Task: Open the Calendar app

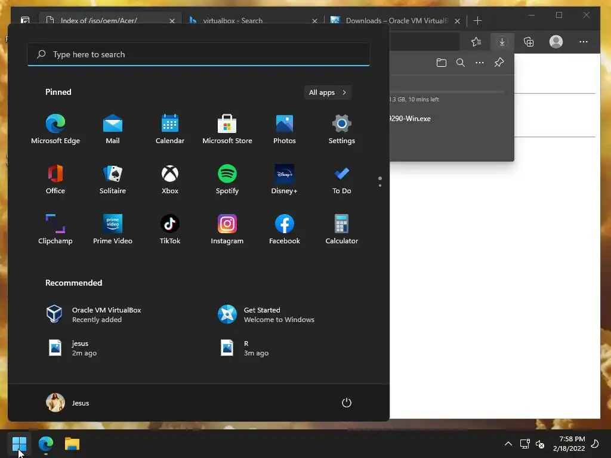Action: [170, 129]
